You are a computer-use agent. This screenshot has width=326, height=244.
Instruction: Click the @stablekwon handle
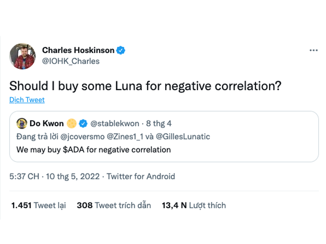[115, 124]
